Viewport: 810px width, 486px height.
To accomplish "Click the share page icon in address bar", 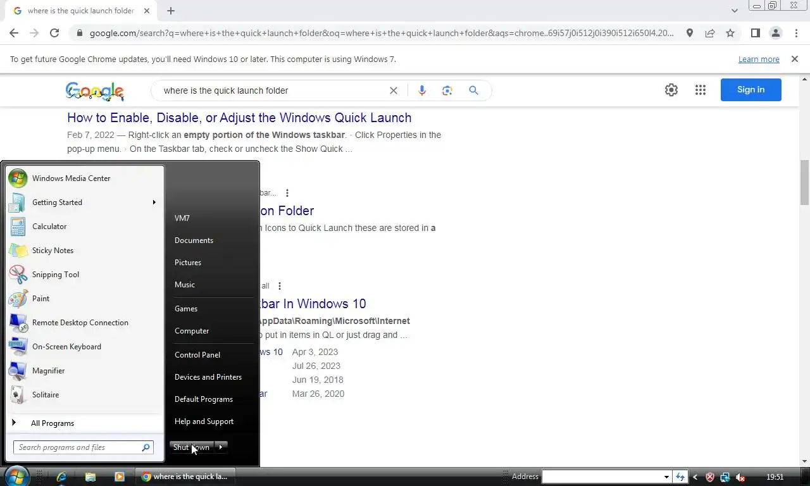I will [x=710, y=33].
